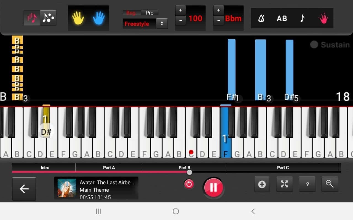Viewport: 353px width, 220px height.
Task: Click the tempo value 100
Action: (195, 19)
